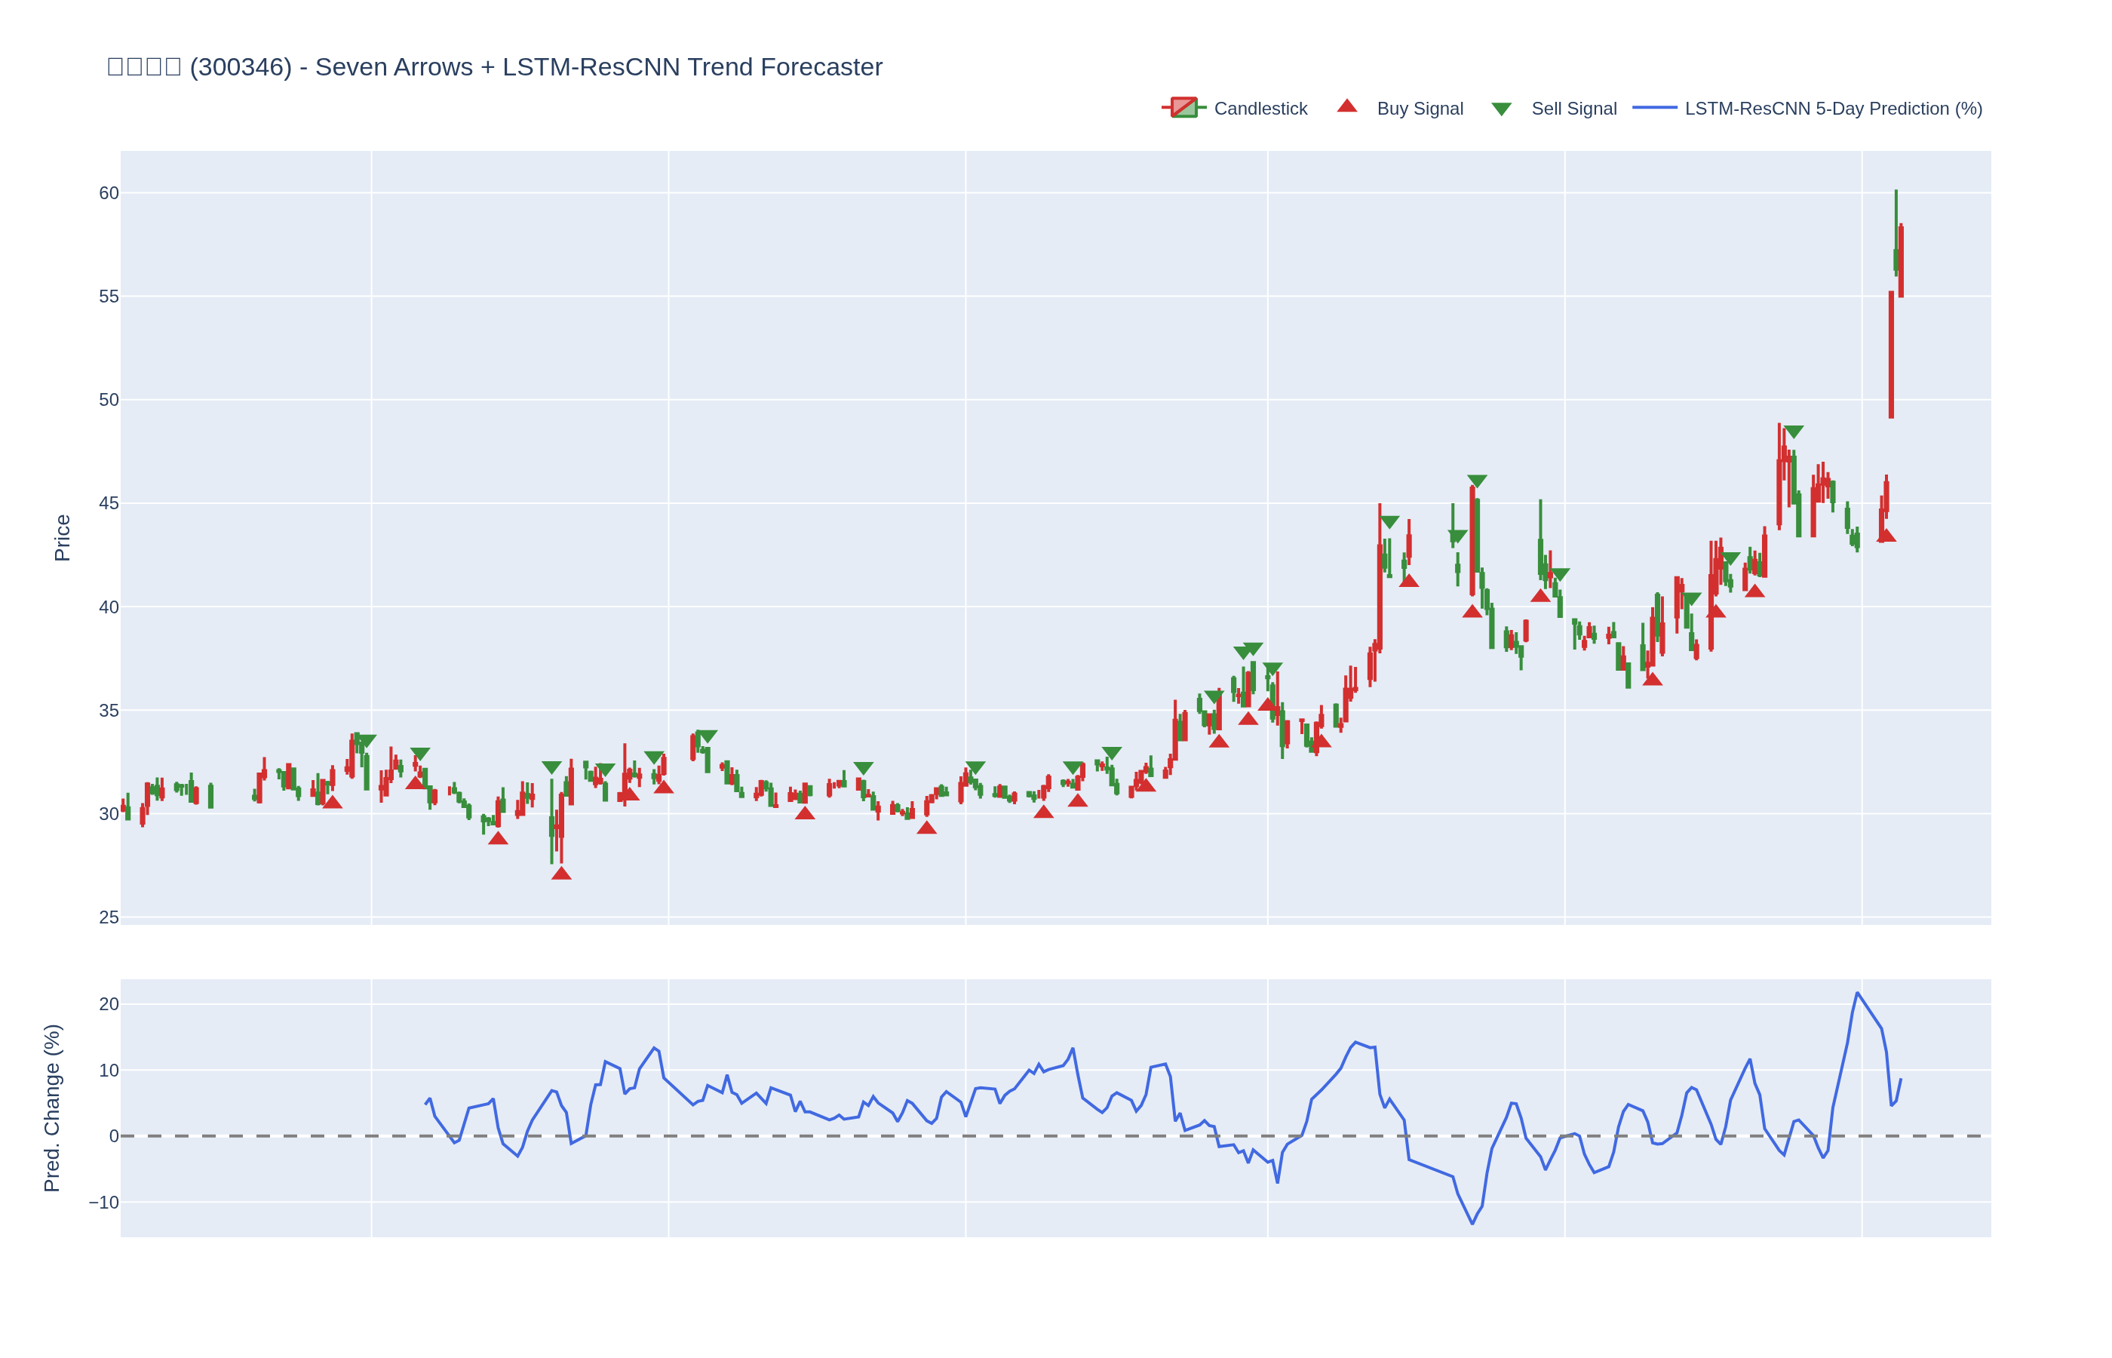
Task: Toggle the 'Sell Signal' legend text label
Action: pos(1573,109)
